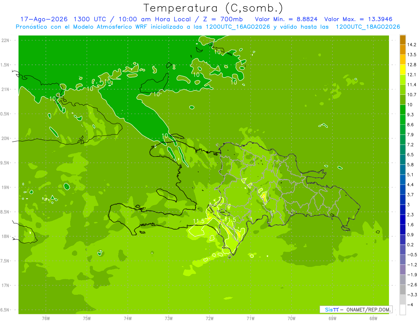
Task: Click the '12.1' value on color scale
Action: [412, 75]
